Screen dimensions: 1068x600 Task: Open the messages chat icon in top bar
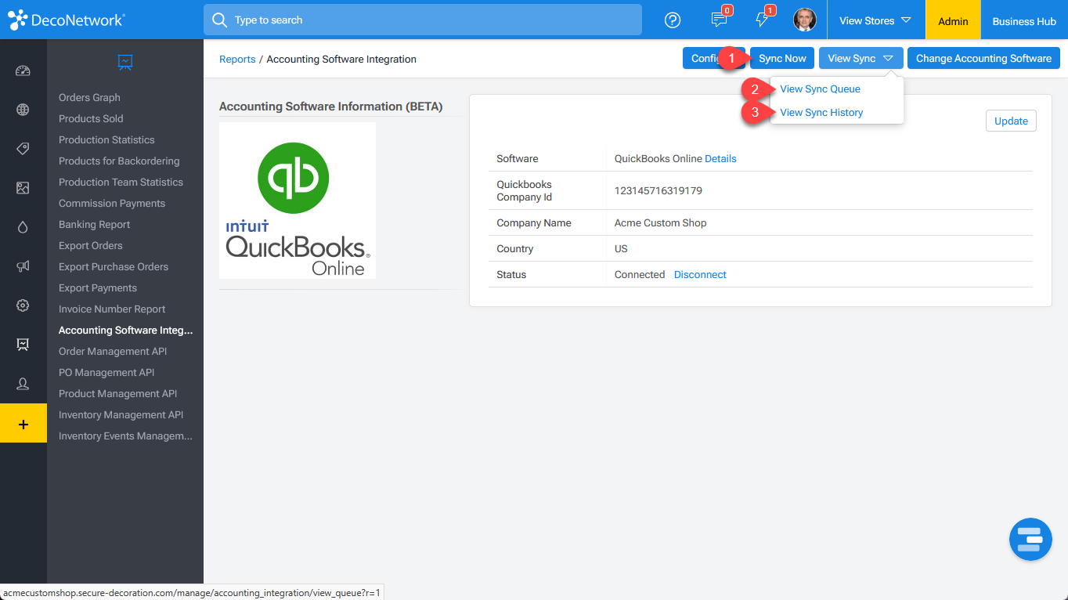coord(720,20)
